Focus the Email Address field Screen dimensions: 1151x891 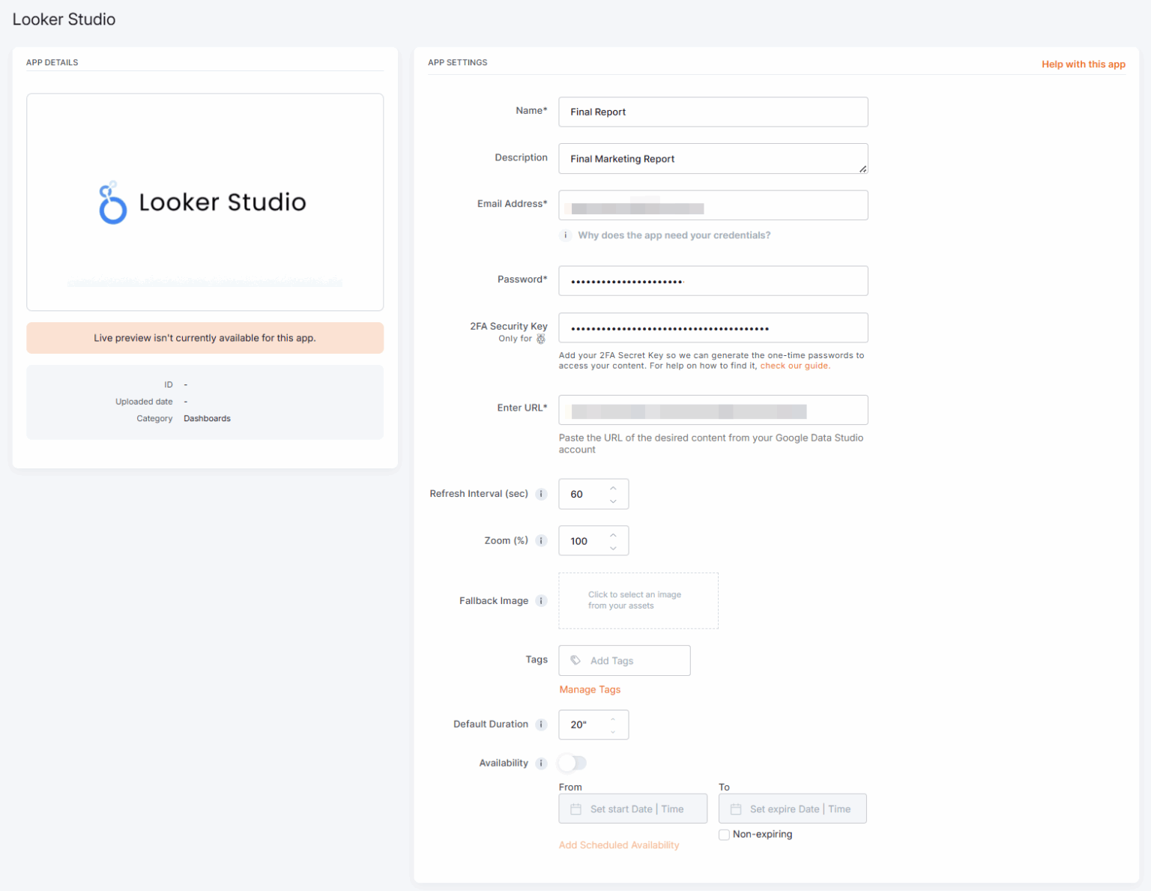pyautogui.click(x=713, y=205)
